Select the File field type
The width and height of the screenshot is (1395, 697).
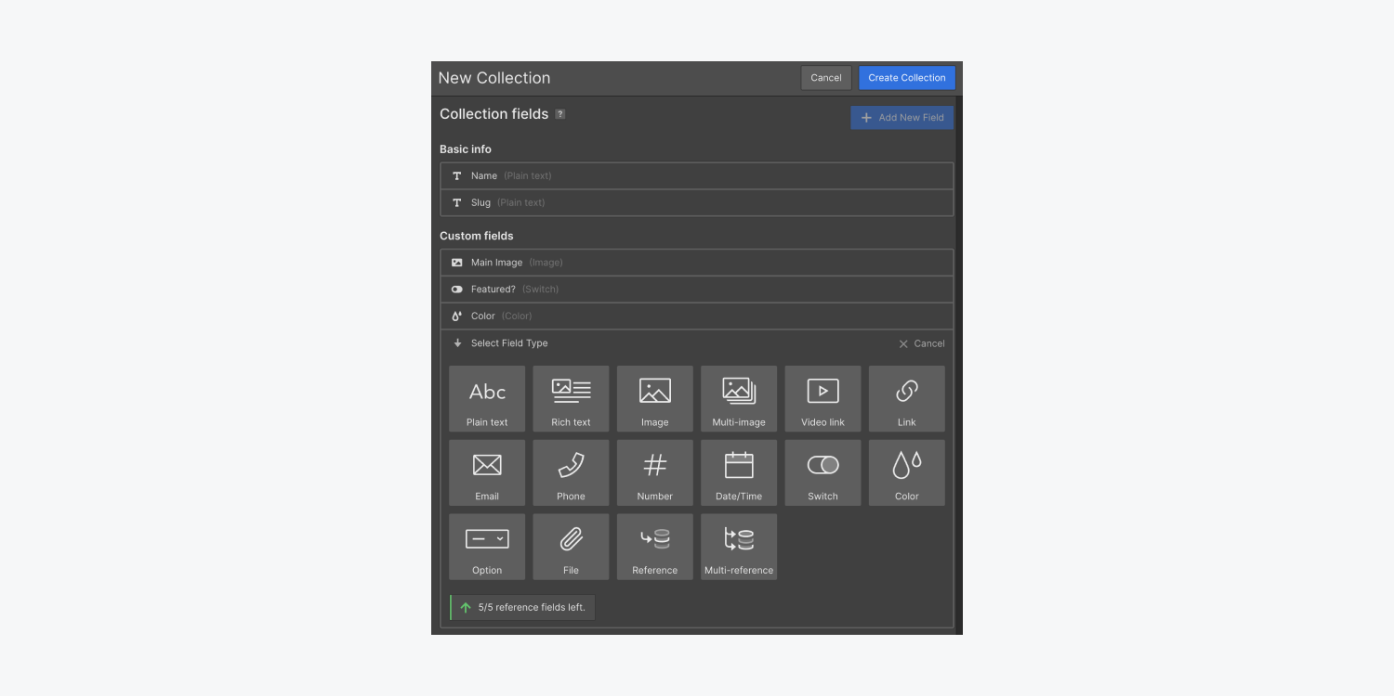(x=571, y=546)
